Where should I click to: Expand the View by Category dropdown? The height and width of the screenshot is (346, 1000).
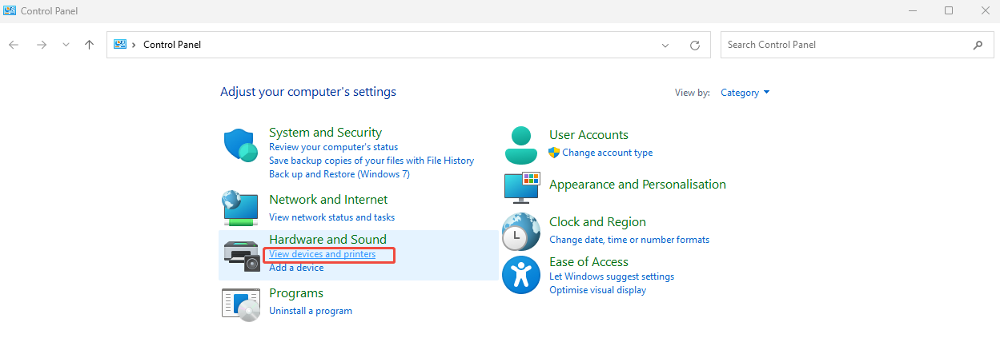(745, 93)
